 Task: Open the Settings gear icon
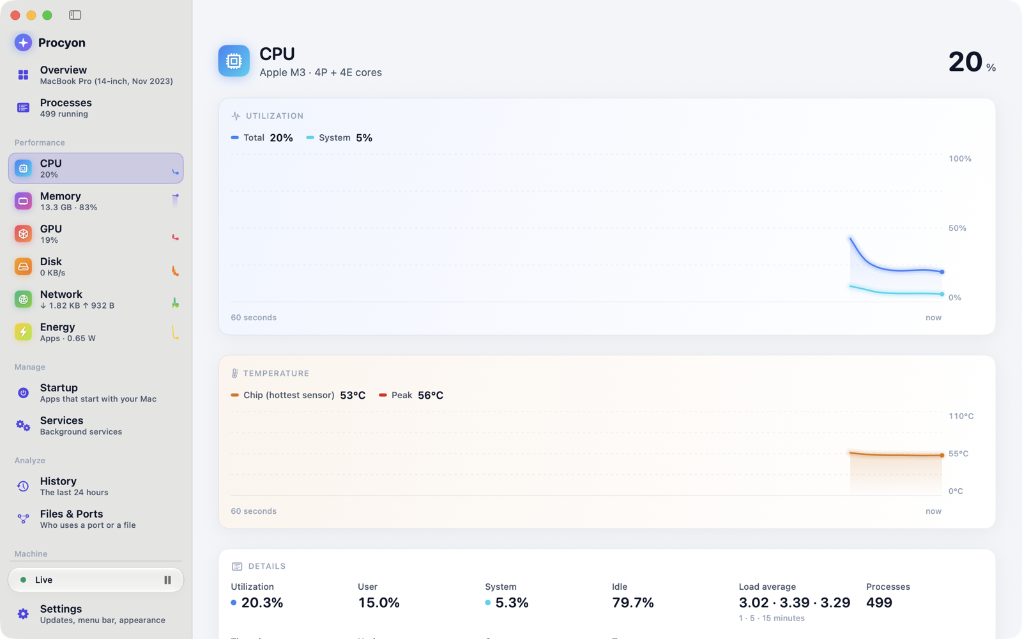pyautogui.click(x=23, y=614)
